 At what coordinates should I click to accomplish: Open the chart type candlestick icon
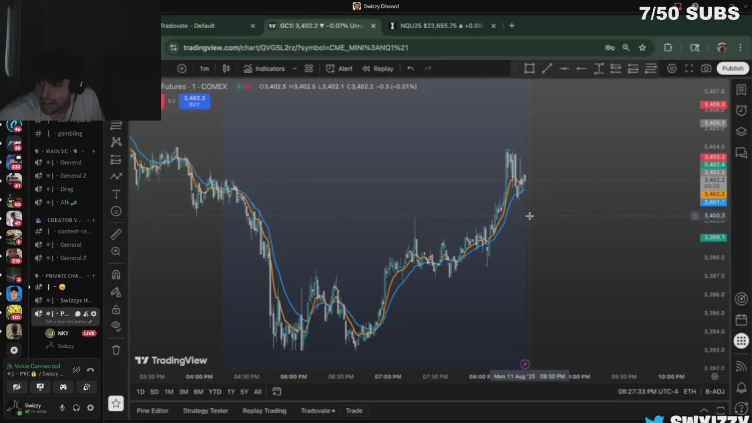(x=226, y=69)
